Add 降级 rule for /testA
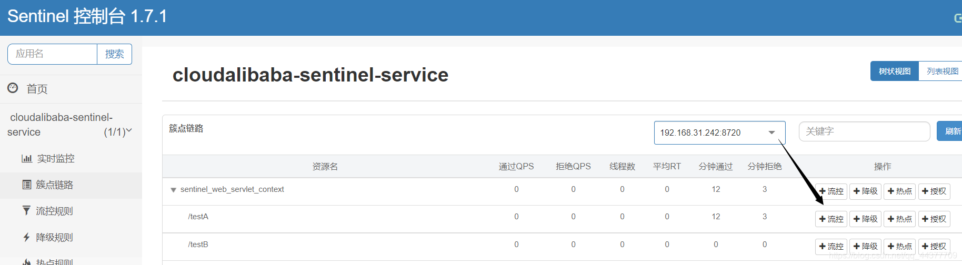Screen dimensions: 962x265 865,219
